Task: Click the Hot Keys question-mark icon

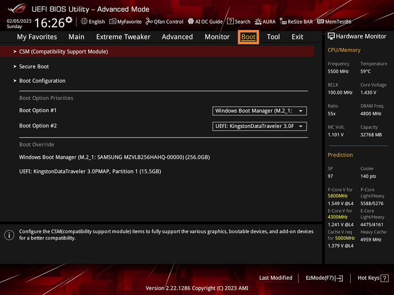Action: pos(385,278)
